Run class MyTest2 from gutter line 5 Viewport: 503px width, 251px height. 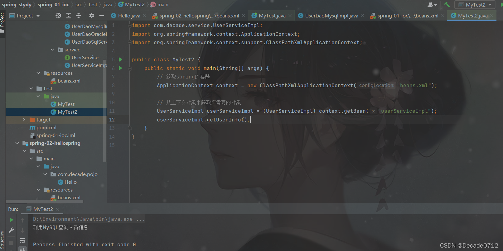121,59
